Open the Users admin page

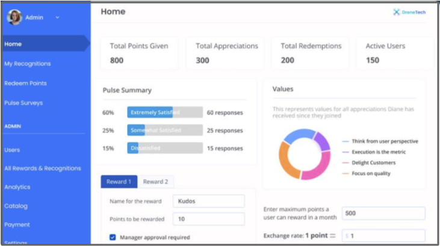(12, 150)
